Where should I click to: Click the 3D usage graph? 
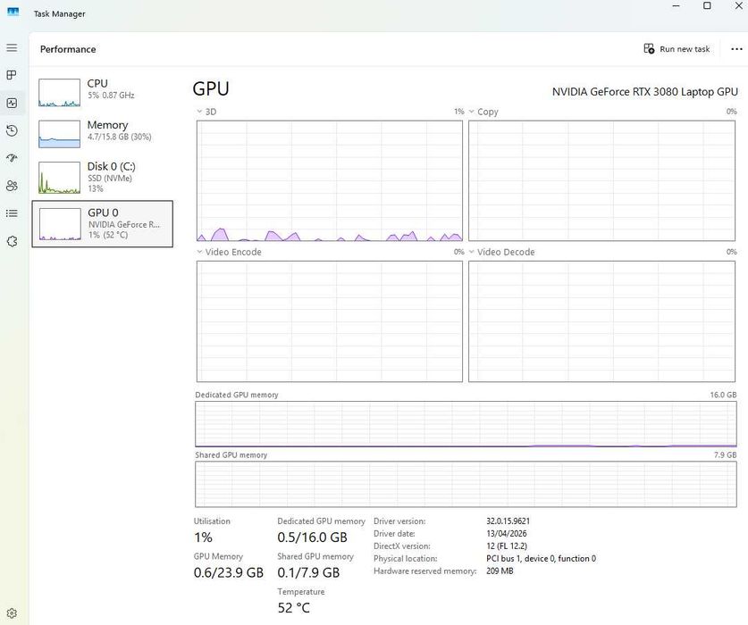pos(330,180)
